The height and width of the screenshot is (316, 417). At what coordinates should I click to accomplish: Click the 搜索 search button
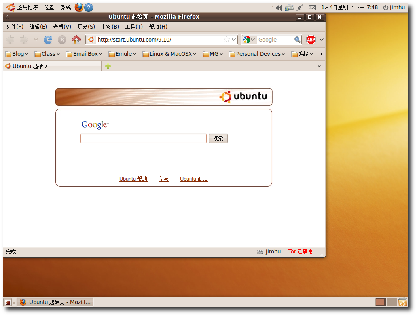pos(218,139)
